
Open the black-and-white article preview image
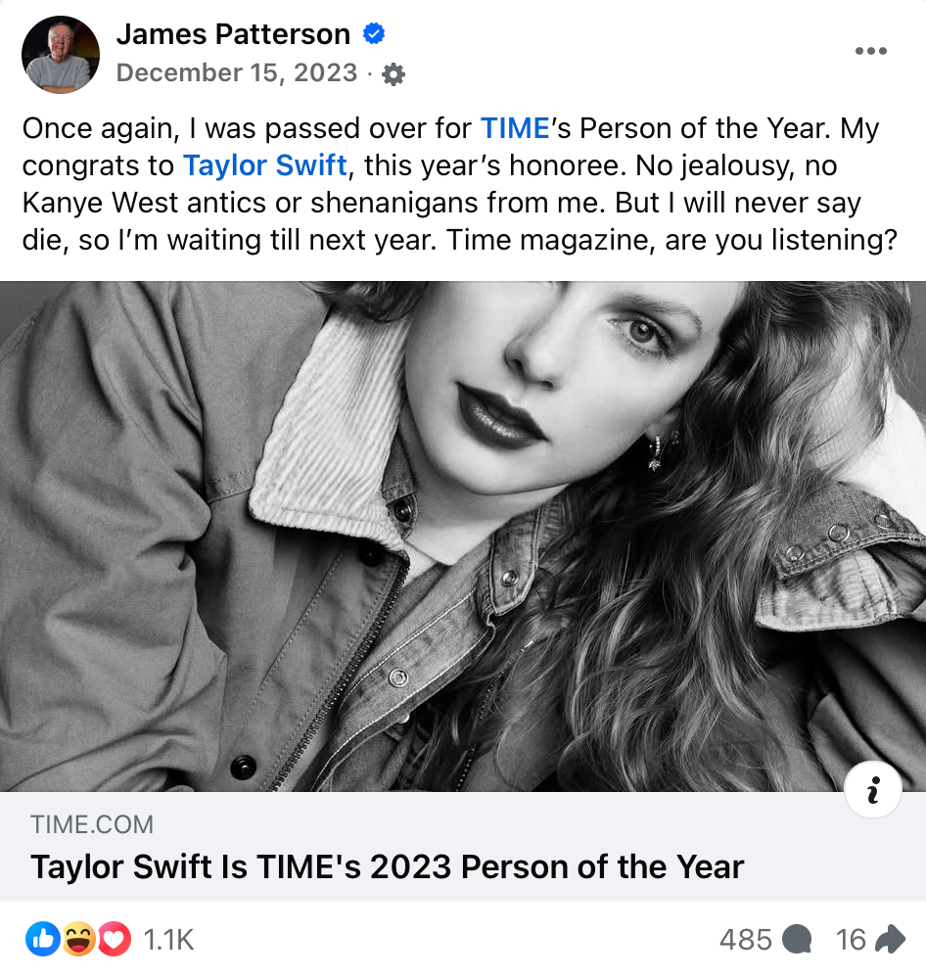tap(463, 536)
